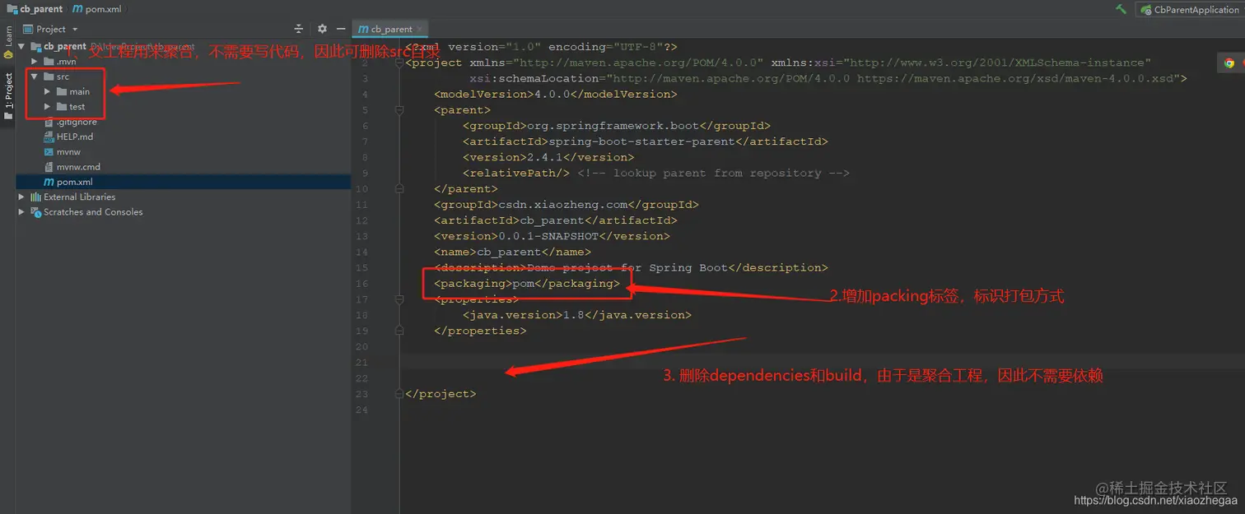Viewport: 1245px width, 514px height.
Task: Click line number 13 in the gutter
Action: coord(363,236)
